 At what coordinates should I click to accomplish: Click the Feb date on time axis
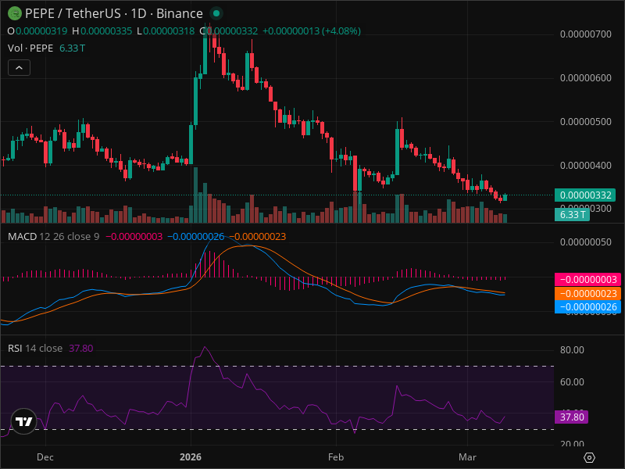click(336, 457)
